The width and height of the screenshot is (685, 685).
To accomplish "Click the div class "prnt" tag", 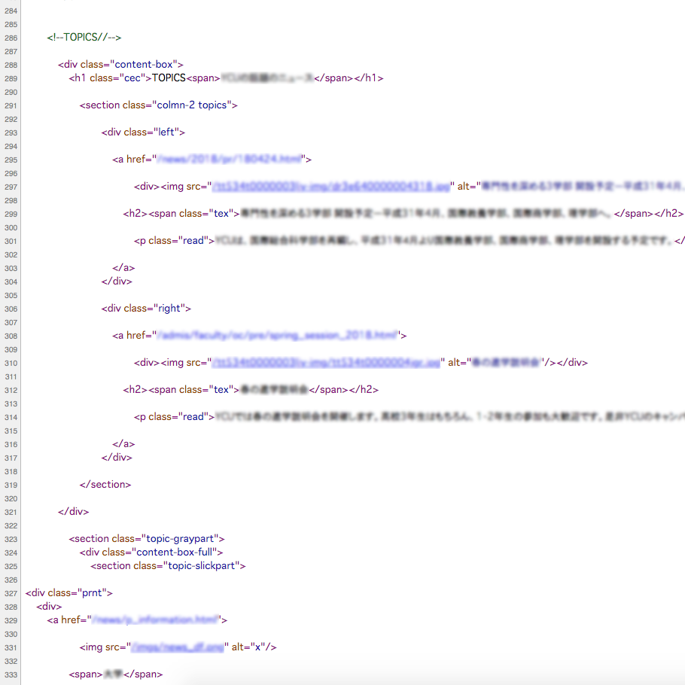I will point(68,593).
